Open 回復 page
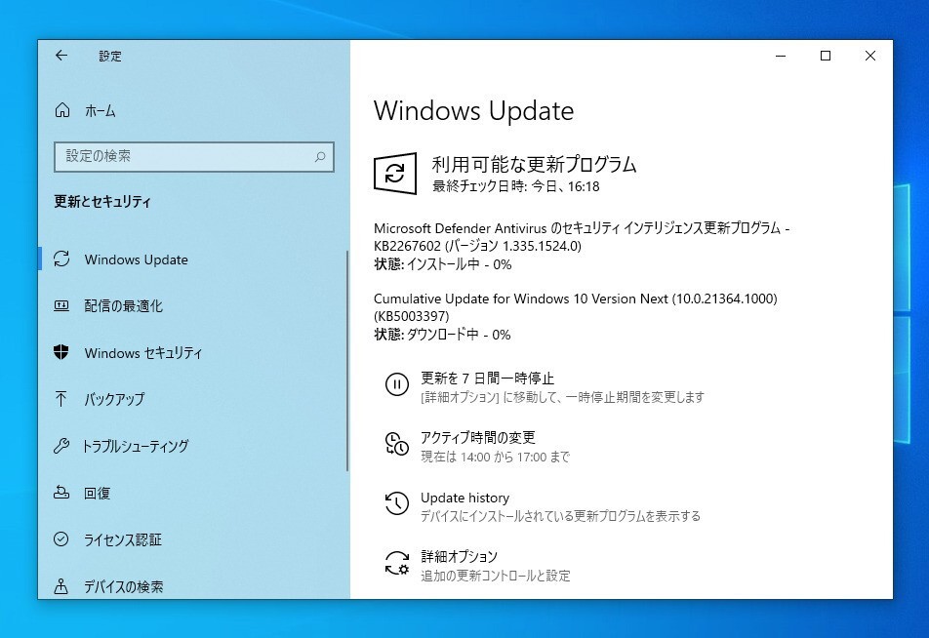 (x=98, y=493)
